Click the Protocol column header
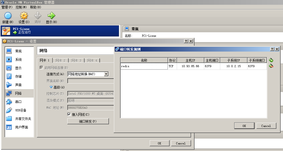This screenshot has width=283, height=151. (x=172, y=60)
